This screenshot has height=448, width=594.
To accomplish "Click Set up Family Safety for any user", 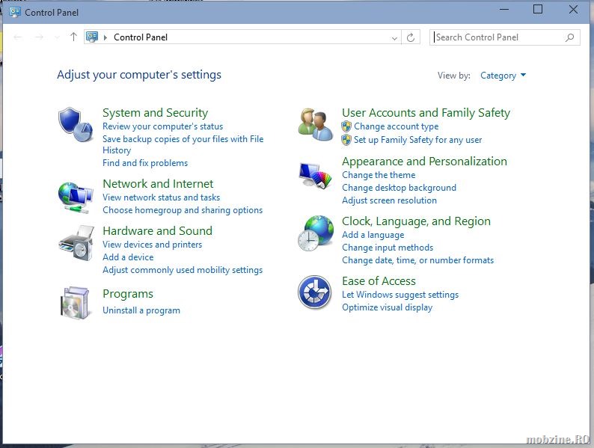I will click(418, 140).
